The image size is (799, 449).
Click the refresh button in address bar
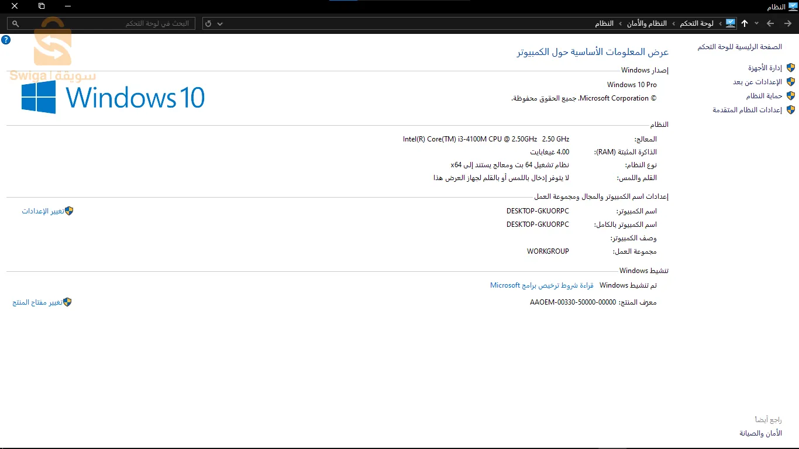(208, 23)
